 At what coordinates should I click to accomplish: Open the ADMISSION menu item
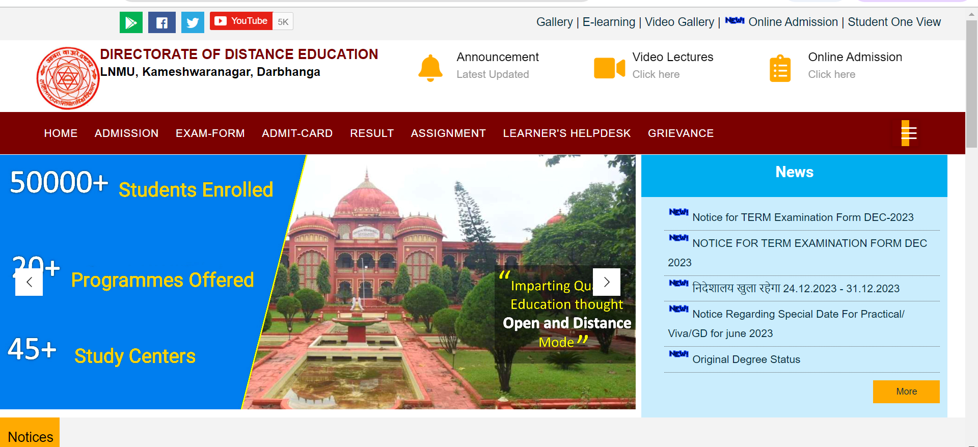[x=126, y=133]
